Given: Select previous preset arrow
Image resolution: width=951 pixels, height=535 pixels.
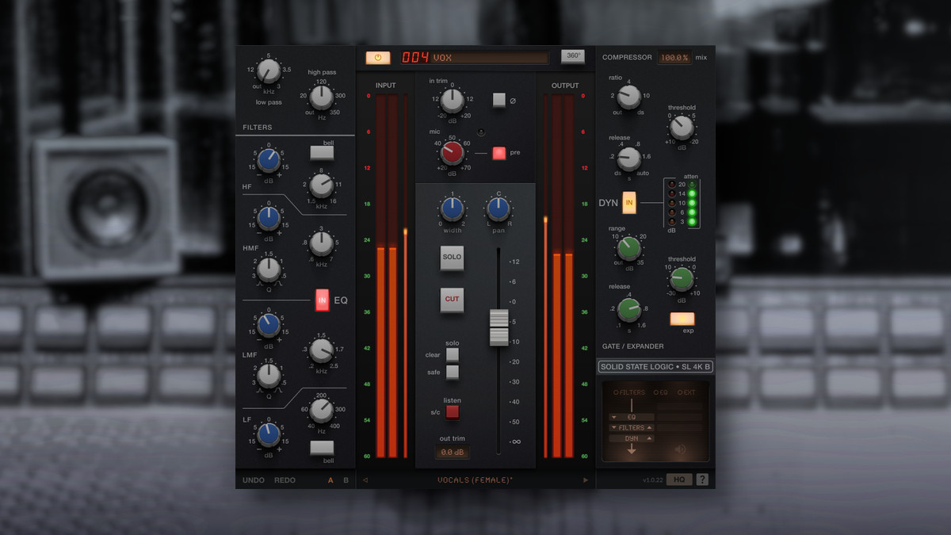Looking at the screenshot, I should [365, 480].
